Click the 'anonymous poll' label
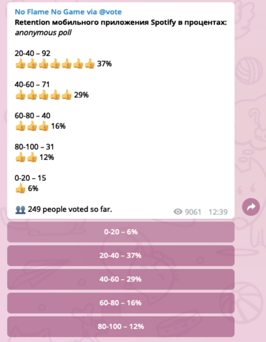The image size is (266, 342). click(43, 33)
